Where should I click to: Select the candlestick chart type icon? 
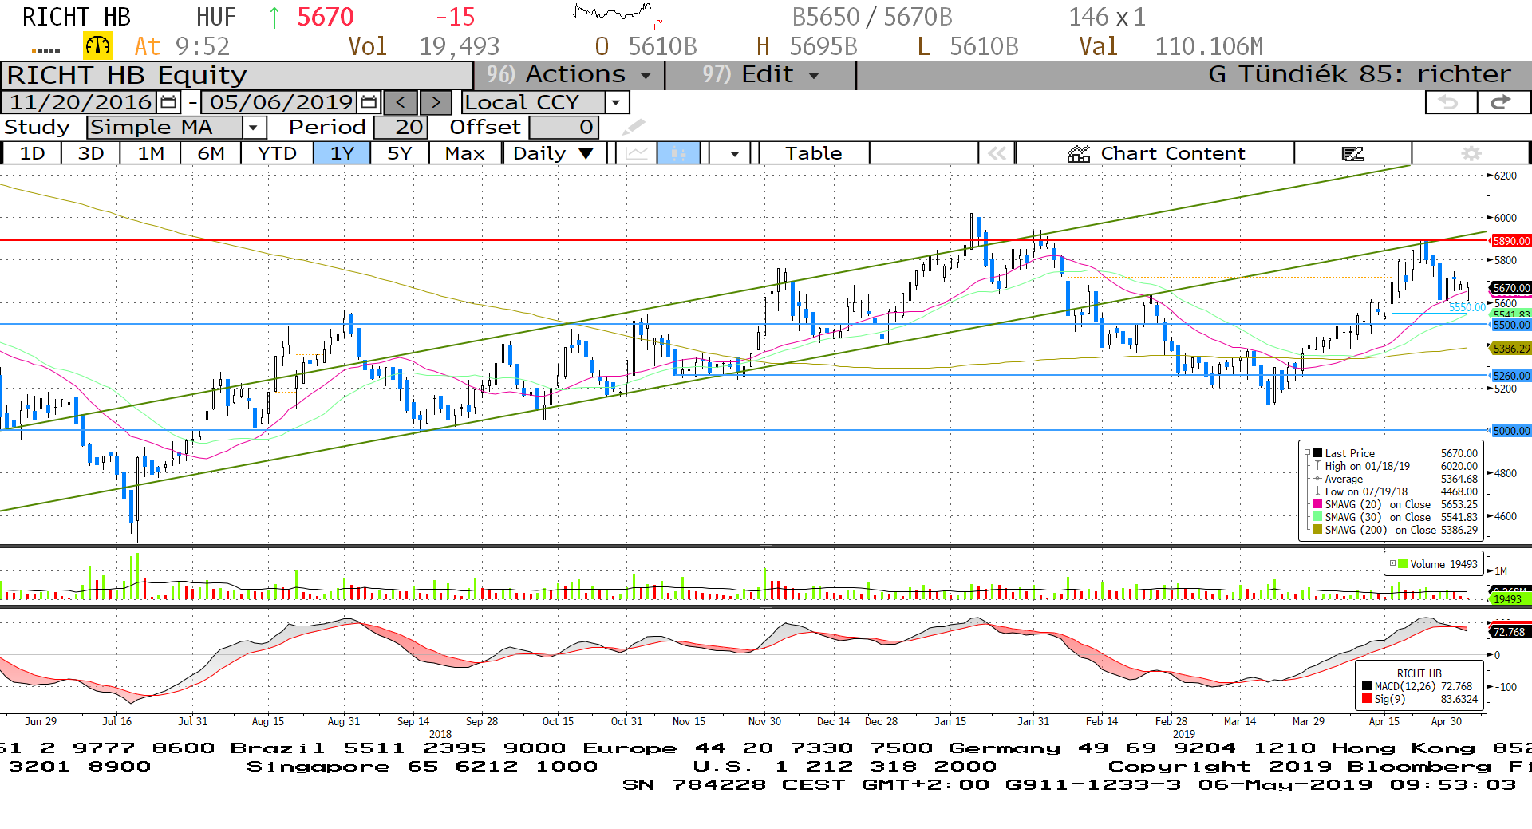click(679, 153)
